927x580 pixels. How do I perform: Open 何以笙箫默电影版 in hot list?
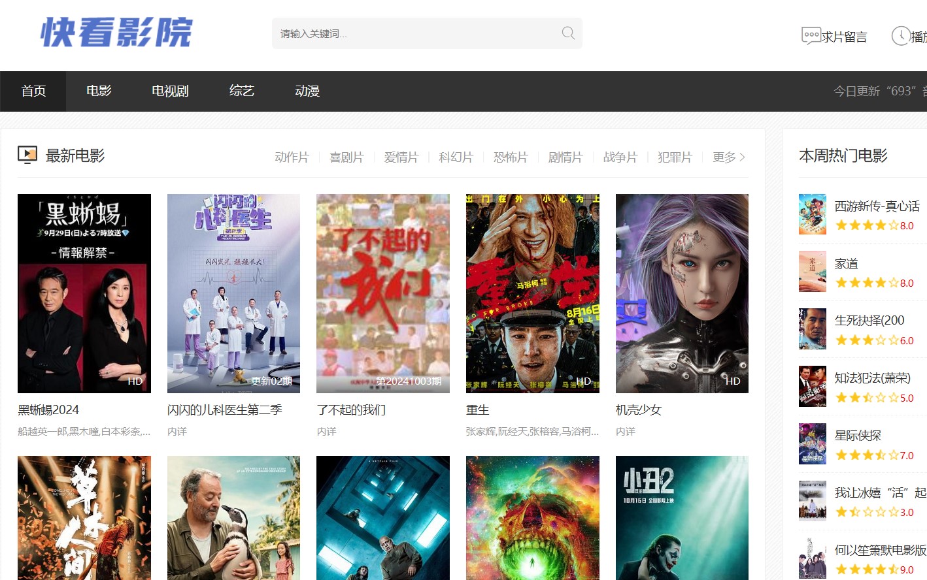tap(881, 550)
